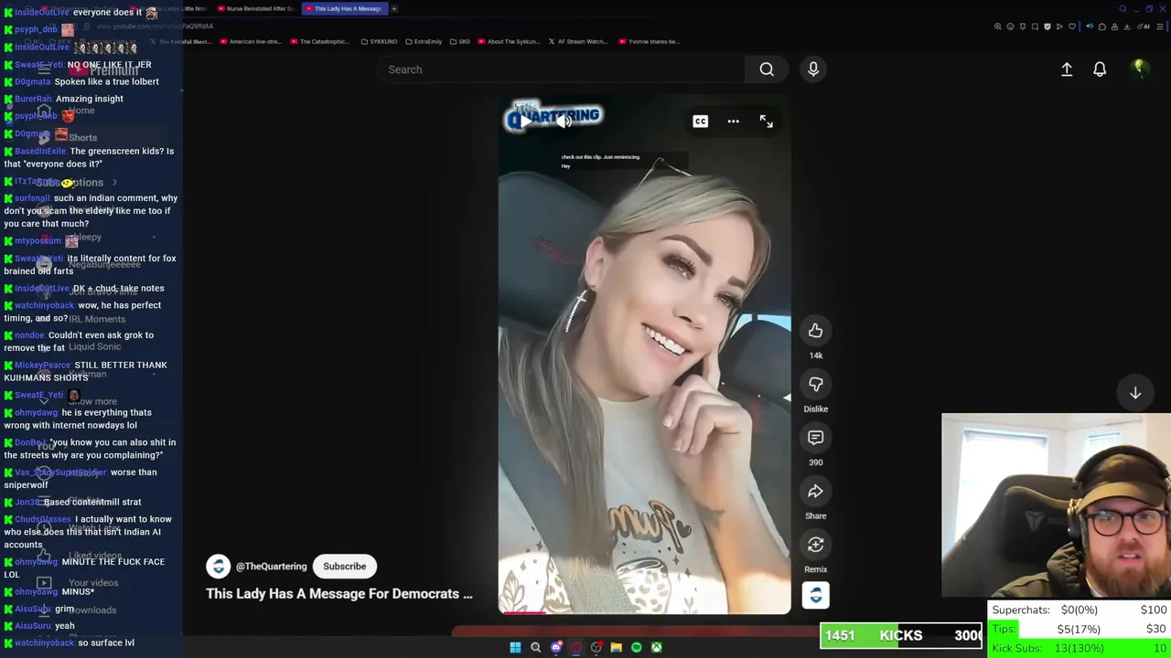1171x658 pixels.
Task: Open Spotify from taskbar
Action: click(x=636, y=647)
